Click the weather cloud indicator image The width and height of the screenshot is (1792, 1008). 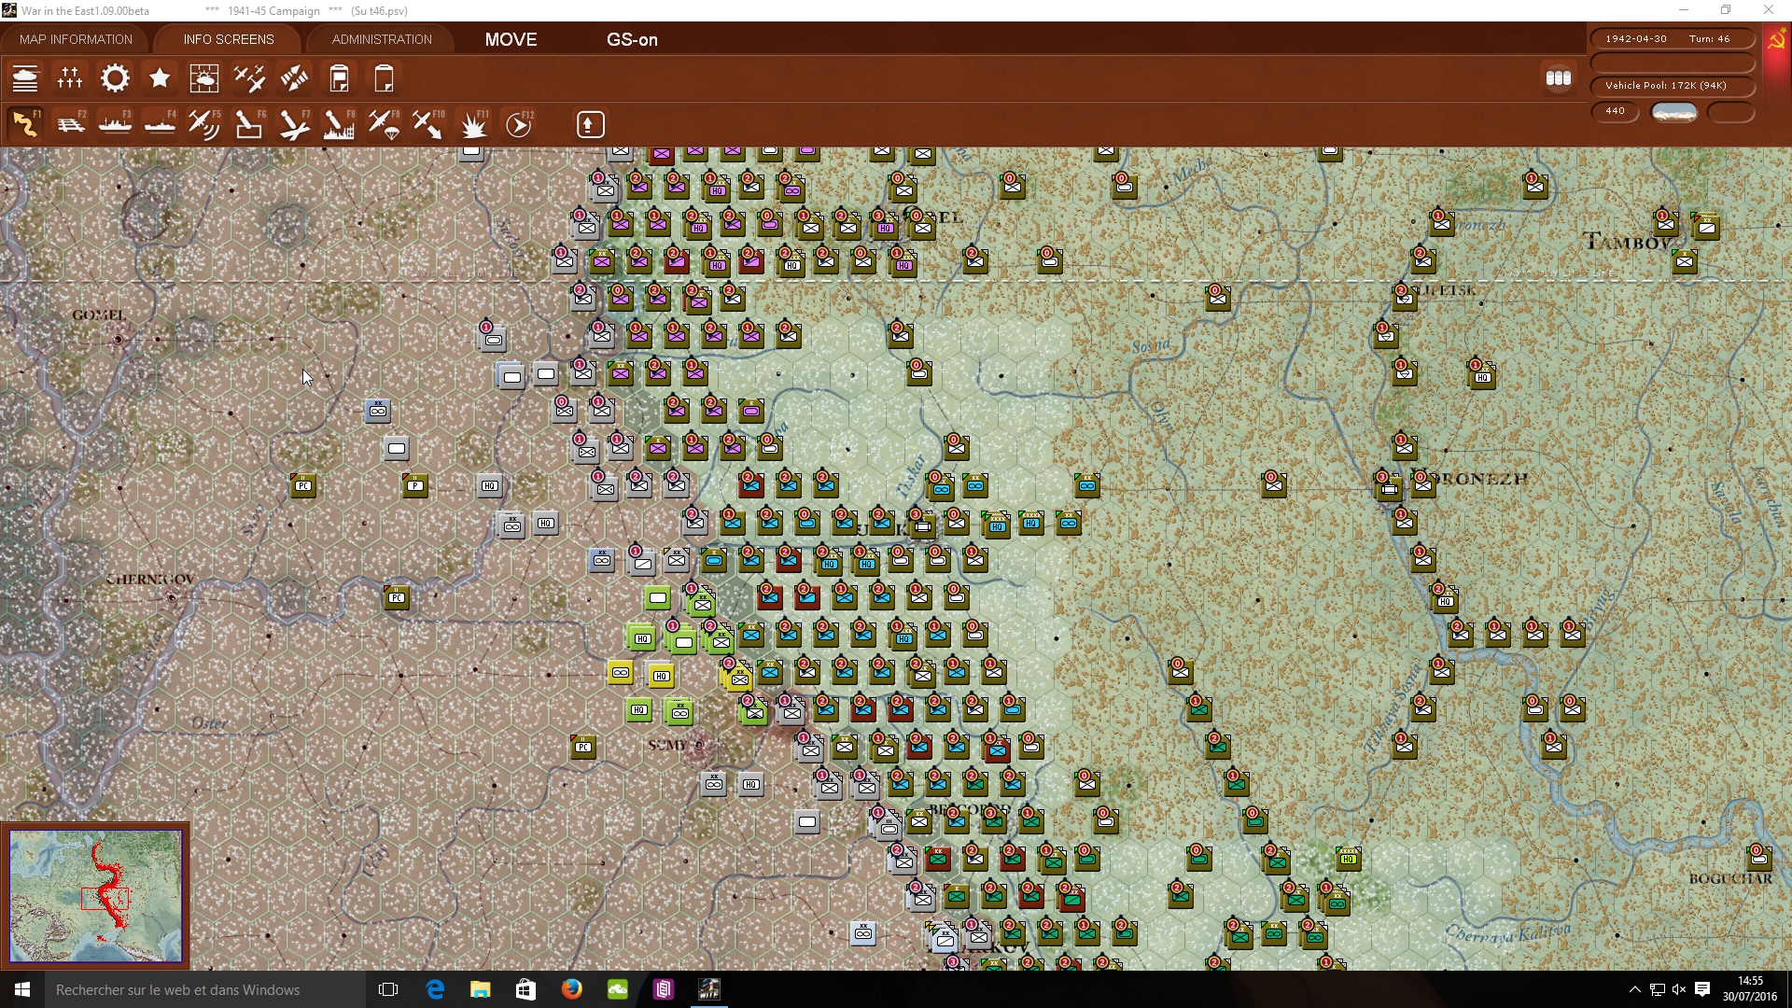tap(1674, 112)
